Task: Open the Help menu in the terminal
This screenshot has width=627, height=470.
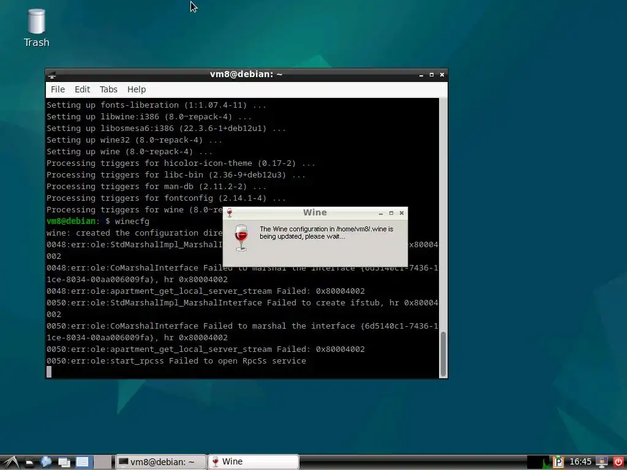Action: click(x=137, y=89)
